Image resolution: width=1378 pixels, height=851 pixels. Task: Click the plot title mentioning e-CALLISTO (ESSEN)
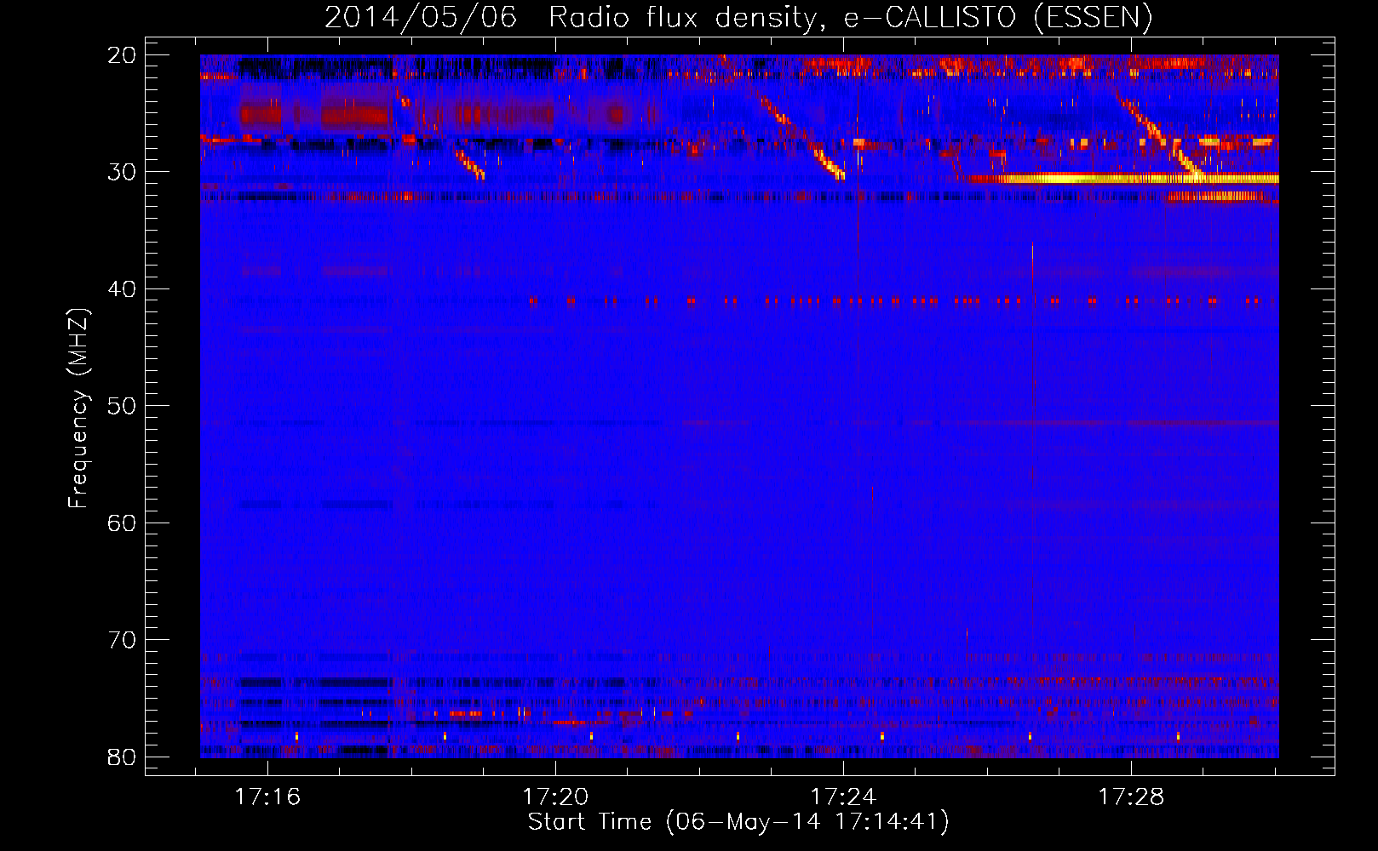738,18
